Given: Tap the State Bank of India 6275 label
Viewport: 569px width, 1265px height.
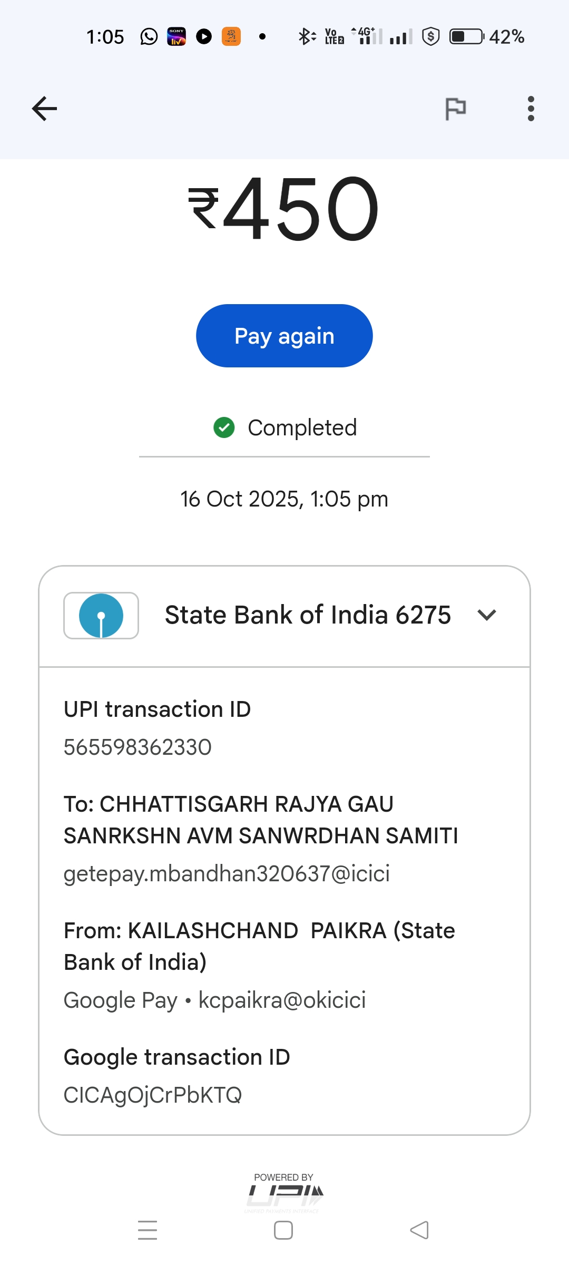Looking at the screenshot, I should (308, 615).
